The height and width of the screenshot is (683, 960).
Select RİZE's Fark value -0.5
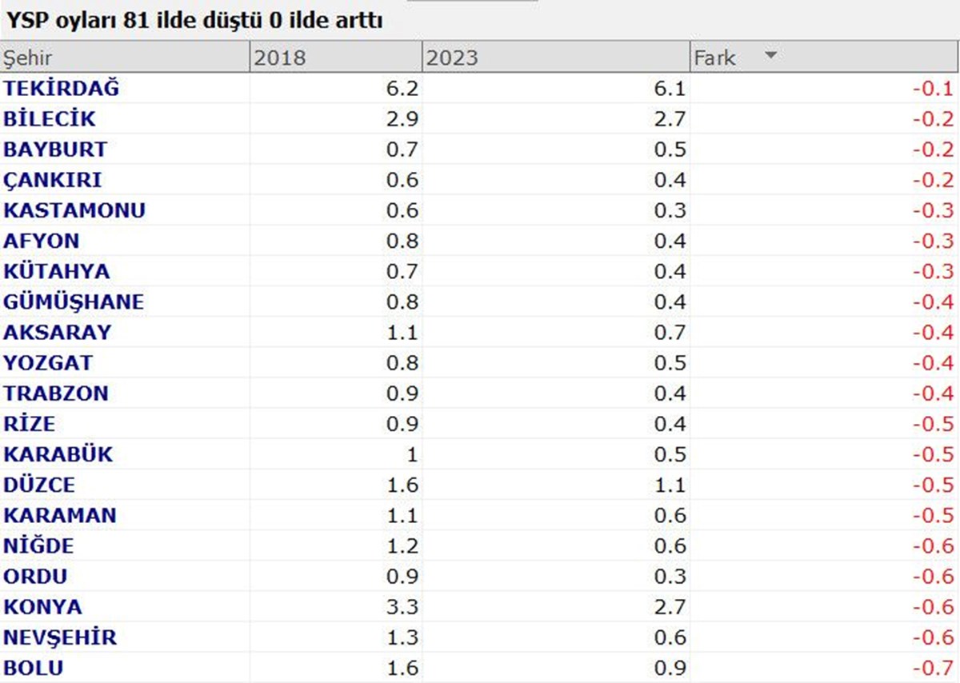(934, 423)
